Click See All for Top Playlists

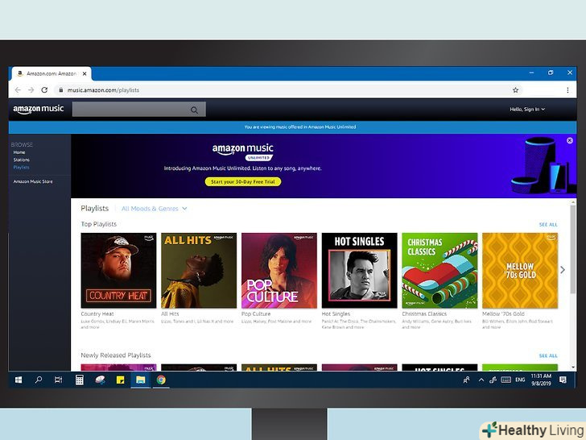pos(548,225)
